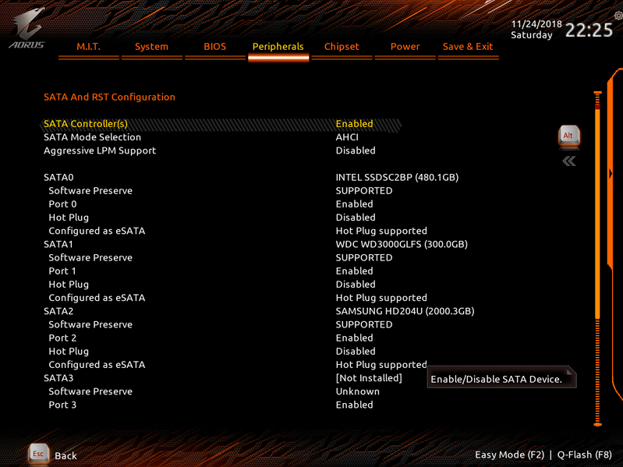This screenshot has height=467, width=623.
Task: Click the Back button label
Action: point(66,455)
